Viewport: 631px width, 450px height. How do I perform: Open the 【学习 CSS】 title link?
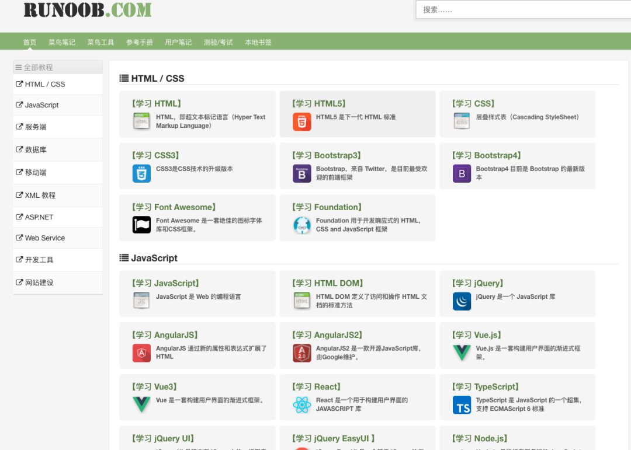pyautogui.click(x=473, y=104)
